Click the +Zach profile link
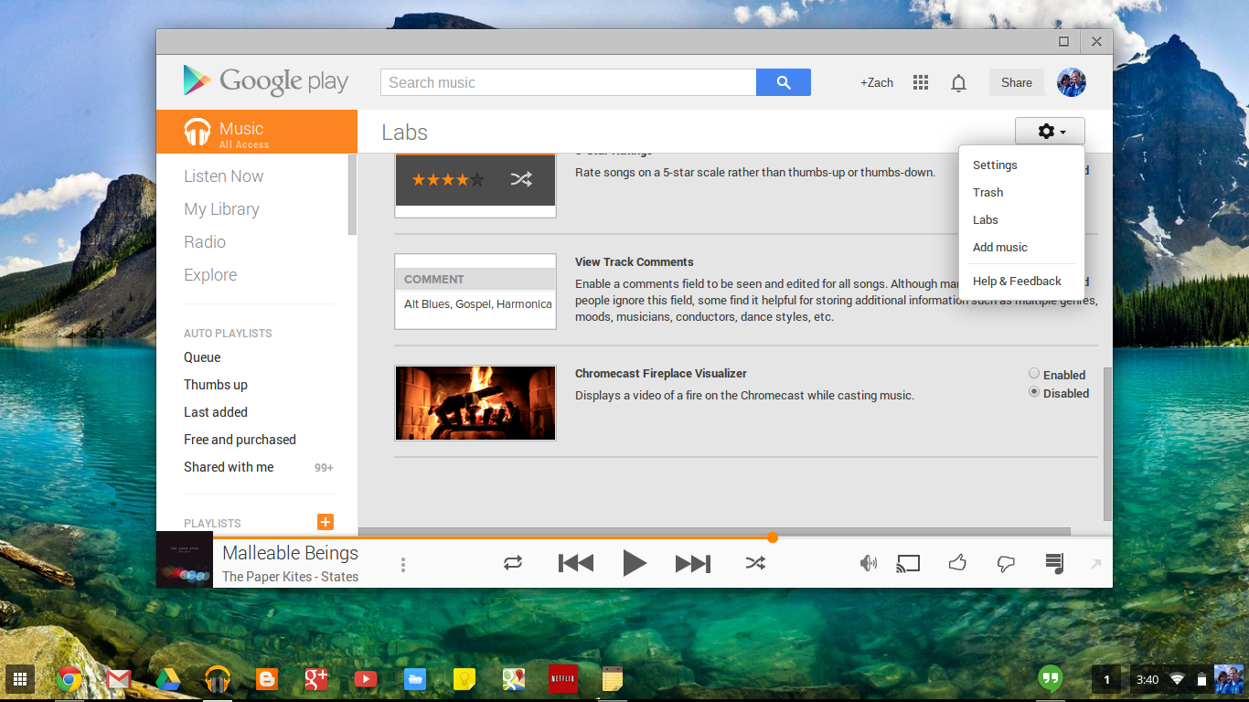The width and height of the screenshot is (1249, 702). pyautogui.click(x=877, y=82)
